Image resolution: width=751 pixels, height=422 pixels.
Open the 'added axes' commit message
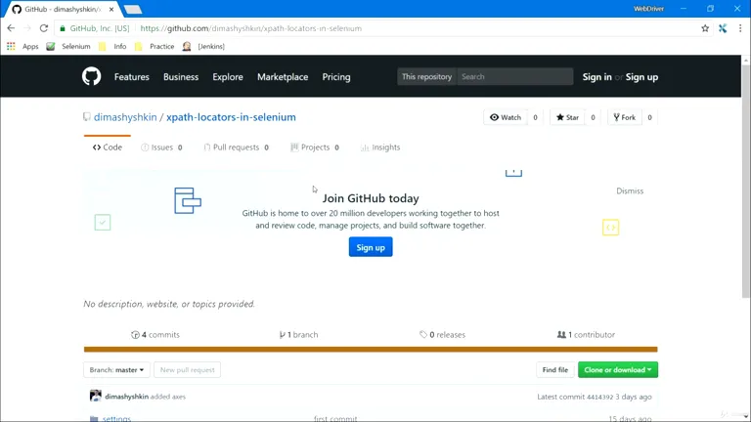click(168, 397)
